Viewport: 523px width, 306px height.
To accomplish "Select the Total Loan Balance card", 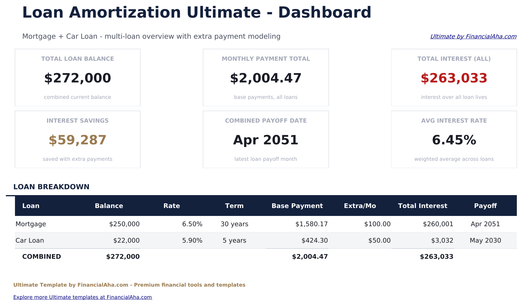I will (x=77, y=77).
